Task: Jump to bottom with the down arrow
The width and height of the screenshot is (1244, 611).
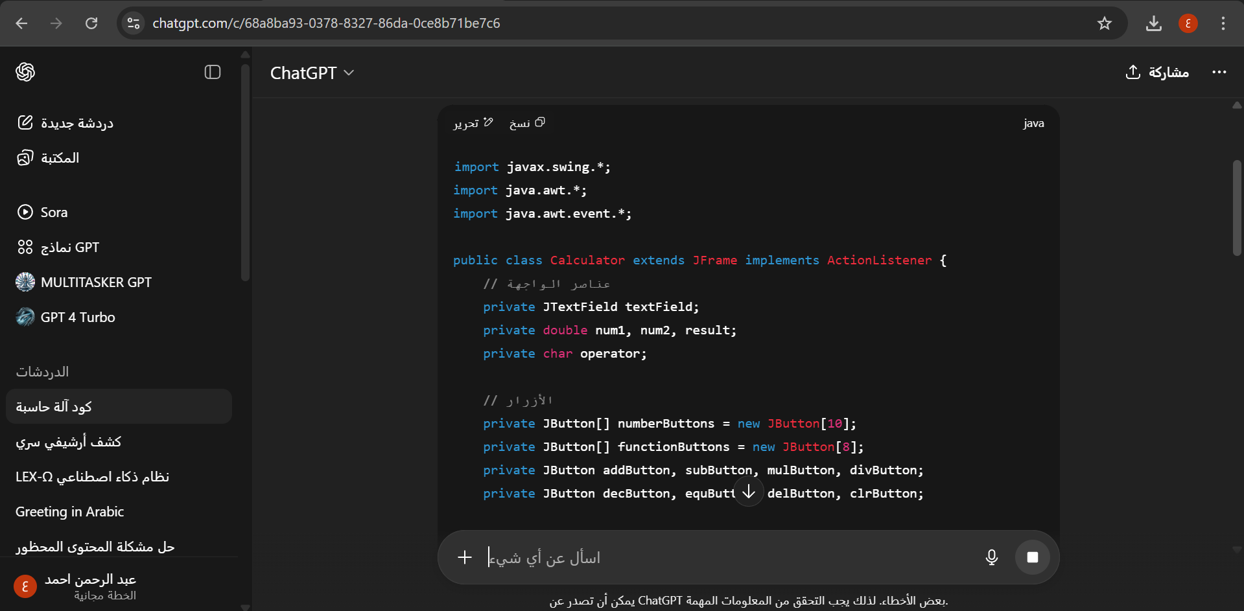Action: point(749,492)
